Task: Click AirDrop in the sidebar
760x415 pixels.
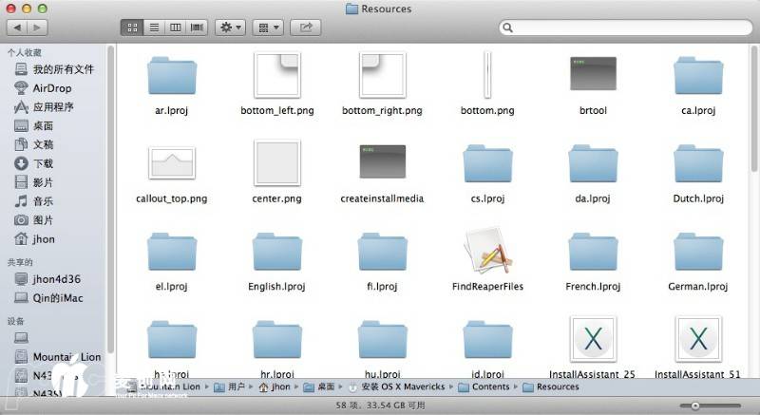Action: [51, 88]
